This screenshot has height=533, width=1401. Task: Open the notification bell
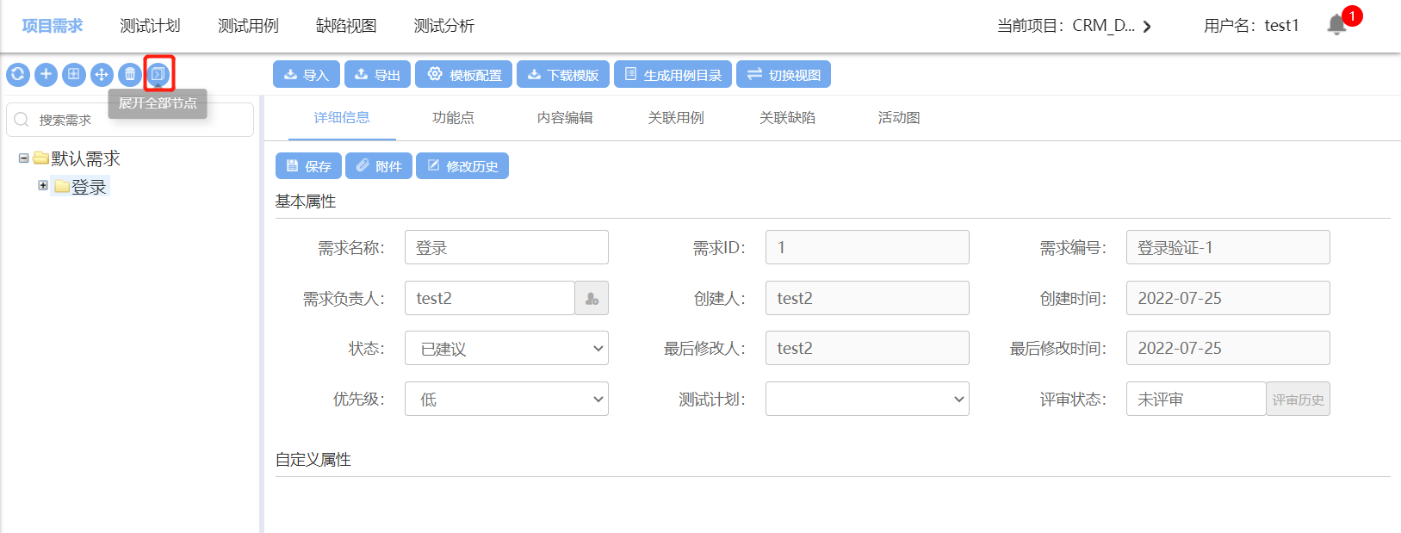(x=1336, y=25)
